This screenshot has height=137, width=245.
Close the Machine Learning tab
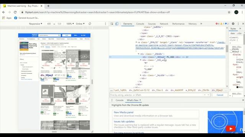click(x=41, y=6)
